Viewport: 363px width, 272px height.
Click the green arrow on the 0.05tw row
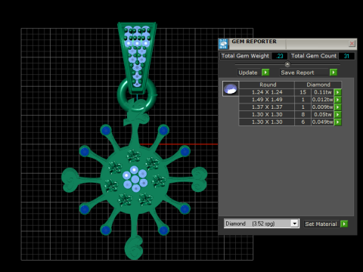click(338, 115)
